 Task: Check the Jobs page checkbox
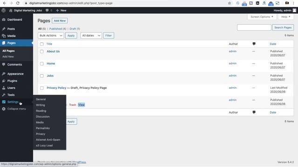coord(42,76)
